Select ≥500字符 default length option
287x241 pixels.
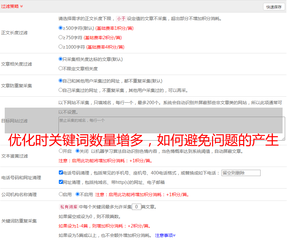pyautogui.click(x=61, y=28)
